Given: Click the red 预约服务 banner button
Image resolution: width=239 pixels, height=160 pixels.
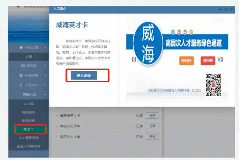Looking at the screenshot, I should pyautogui.click(x=208, y=60).
